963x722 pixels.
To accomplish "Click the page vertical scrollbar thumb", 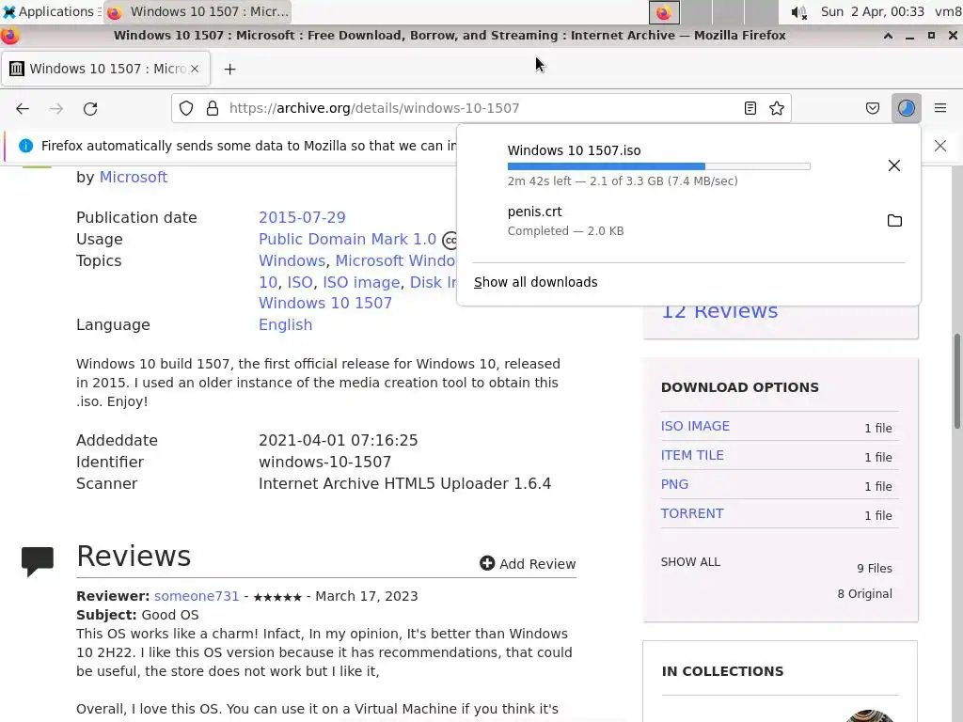I will point(956,381).
